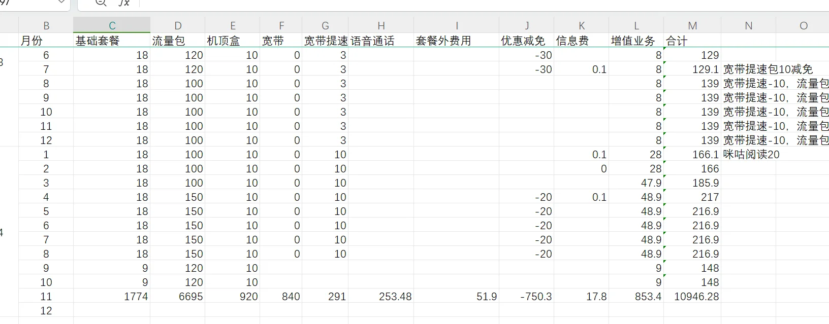
Task: Select month cell 4 in column B
Action: [x=46, y=197]
